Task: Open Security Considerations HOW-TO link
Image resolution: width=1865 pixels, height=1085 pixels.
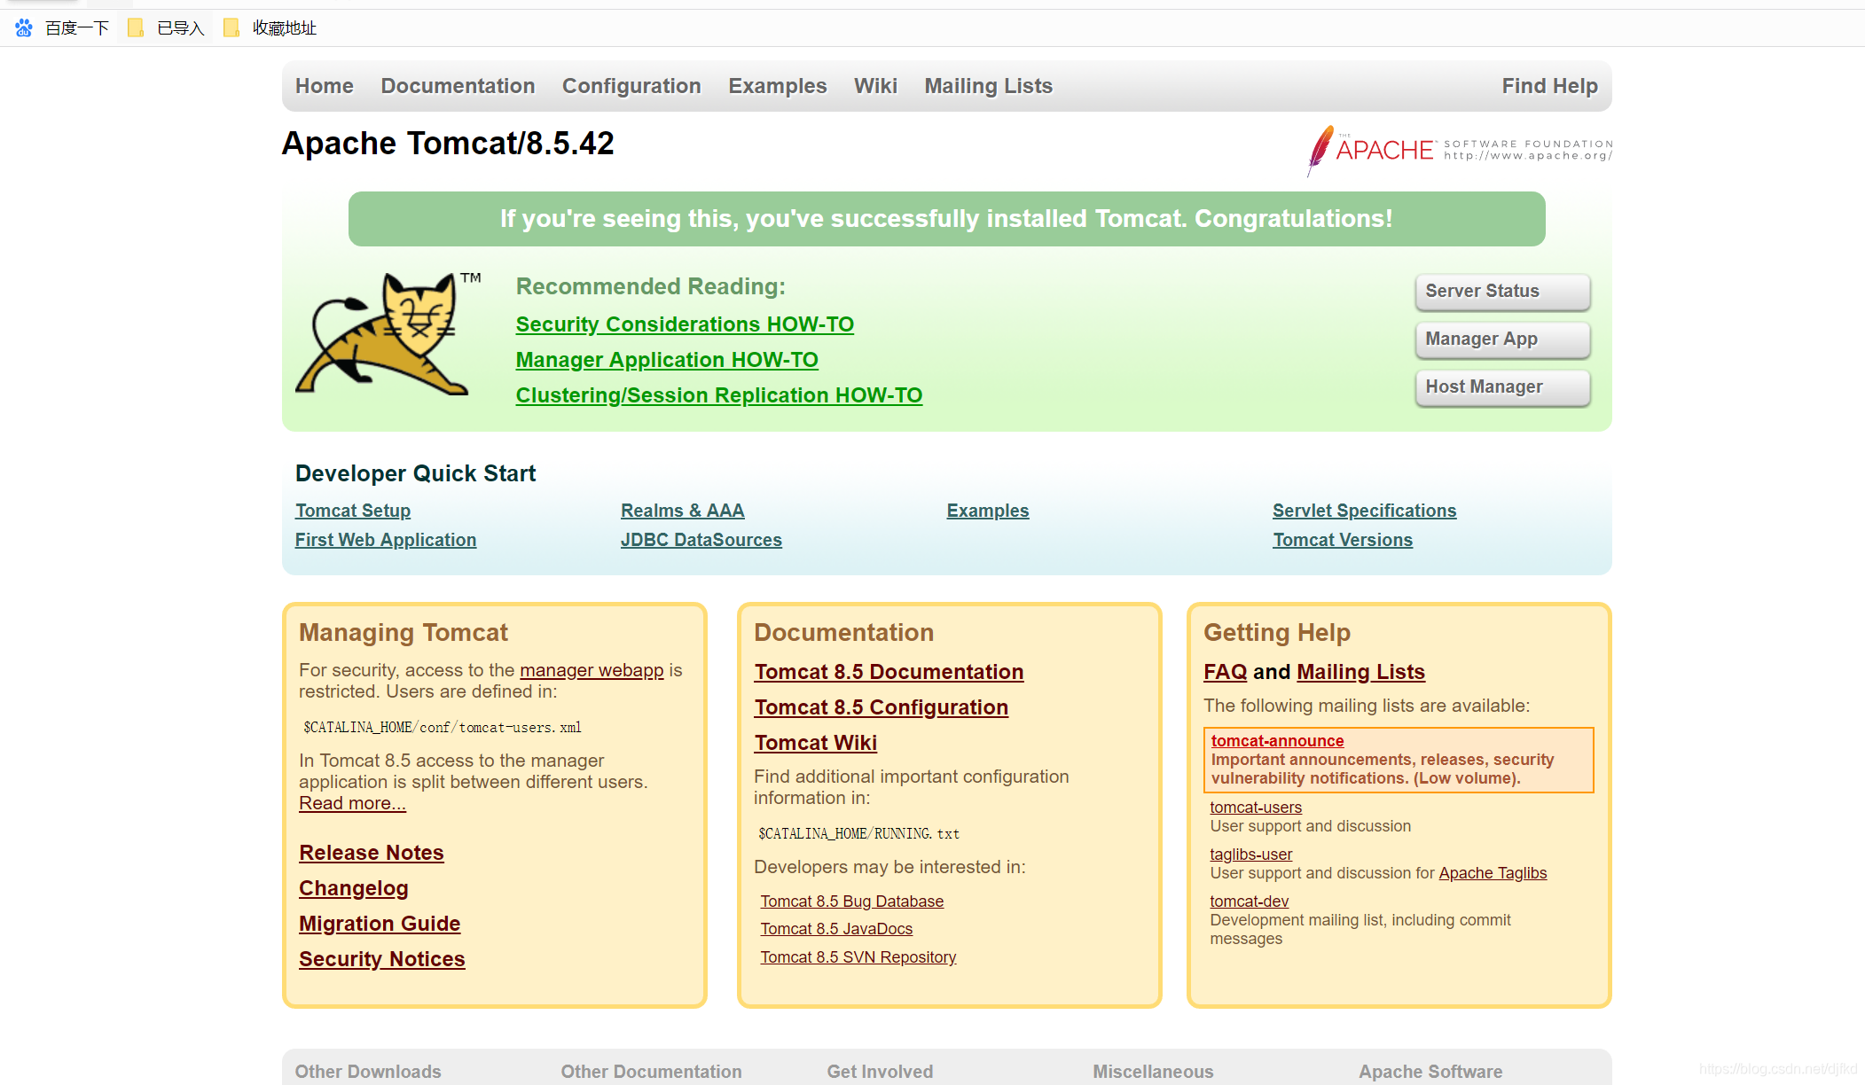Action: (x=685, y=324)
